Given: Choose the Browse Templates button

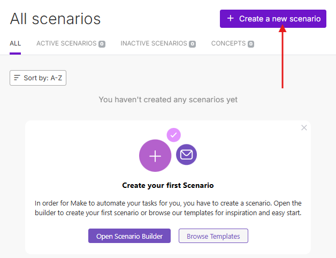Looking at the screenshot, I should click(213, 236).
